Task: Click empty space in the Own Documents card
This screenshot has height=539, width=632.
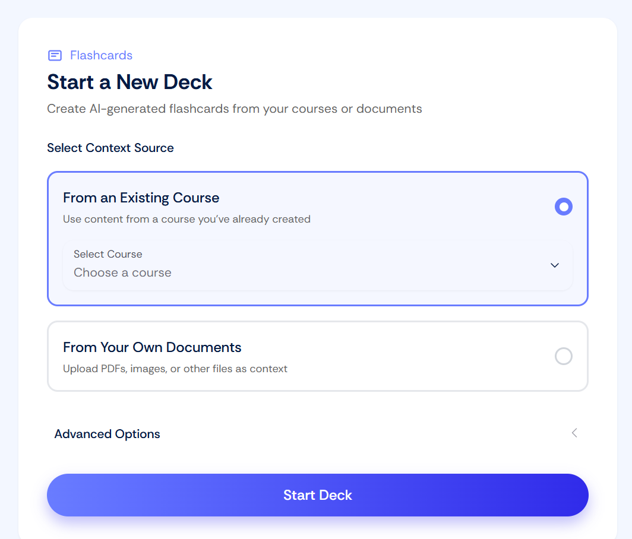Action: pyautogui.click(x=416, y=356)
